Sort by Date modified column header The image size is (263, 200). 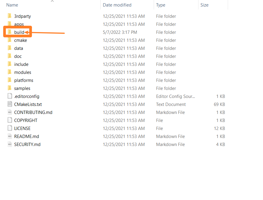tap(117, 5)
